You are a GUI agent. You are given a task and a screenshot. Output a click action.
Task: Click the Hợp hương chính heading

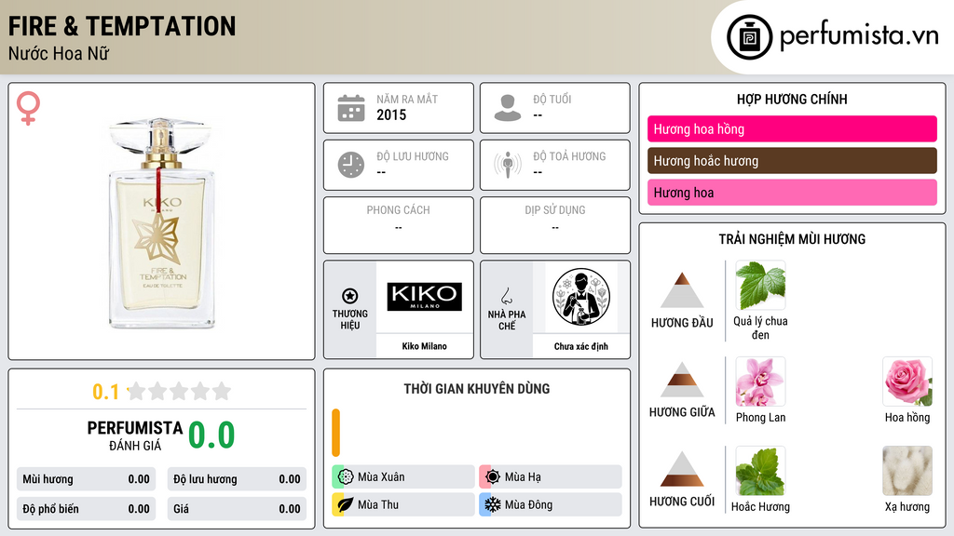tap(792, 99)
